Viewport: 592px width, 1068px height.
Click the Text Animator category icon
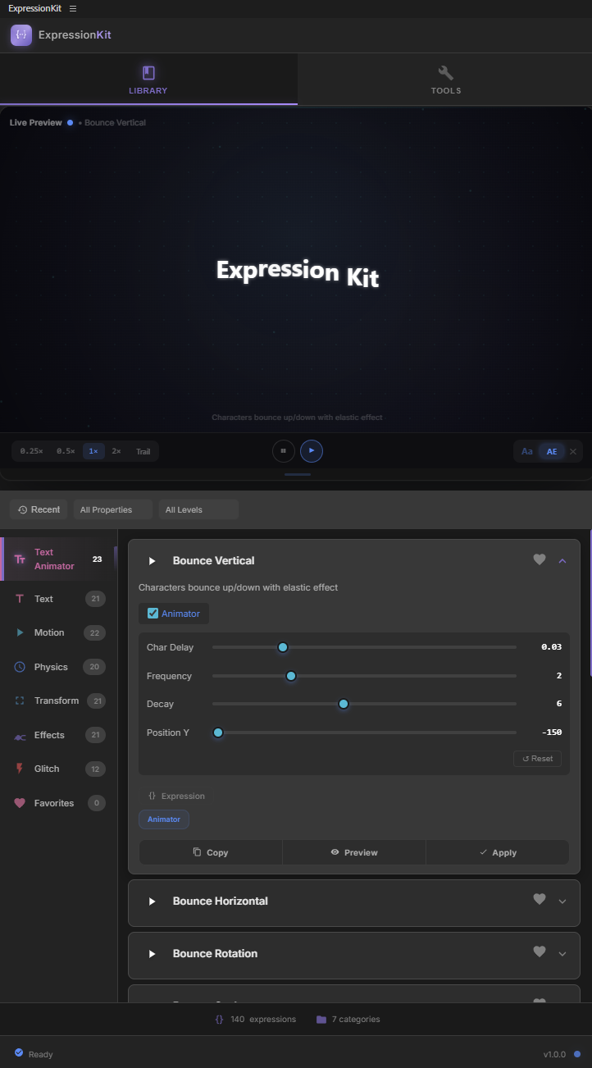pos(20,559)
